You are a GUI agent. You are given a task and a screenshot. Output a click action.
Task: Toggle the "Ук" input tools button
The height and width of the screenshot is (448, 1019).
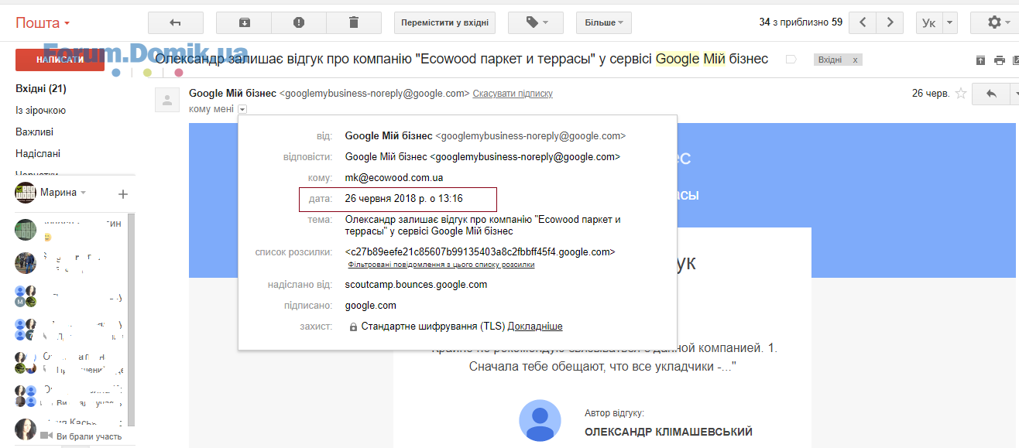pyautogui.click(x=929, y=22)
